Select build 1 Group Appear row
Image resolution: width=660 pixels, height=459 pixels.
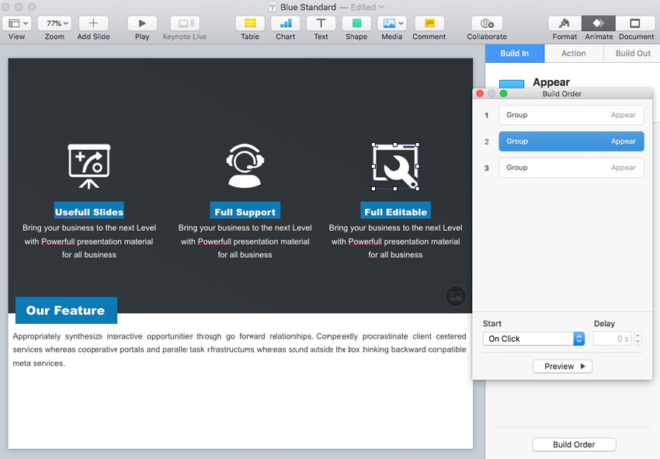[571, 115]
